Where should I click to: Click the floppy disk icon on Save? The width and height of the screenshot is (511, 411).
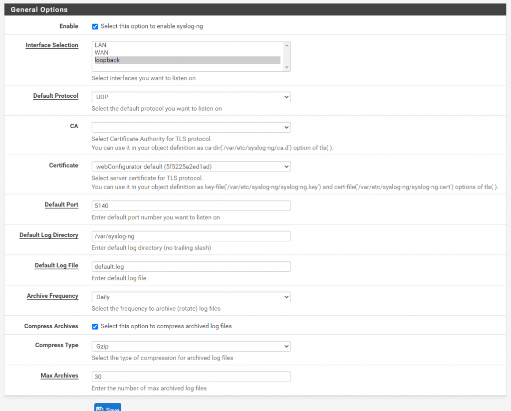pyautogui.click(x=100, y=409)
